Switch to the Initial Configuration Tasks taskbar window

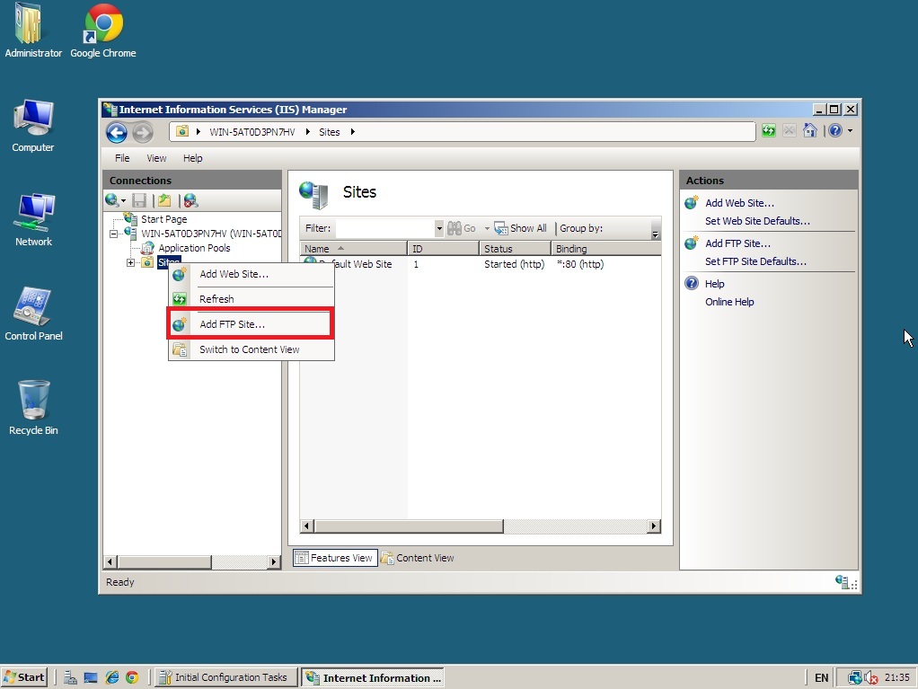pyautogui.click(x=225, y=677)
